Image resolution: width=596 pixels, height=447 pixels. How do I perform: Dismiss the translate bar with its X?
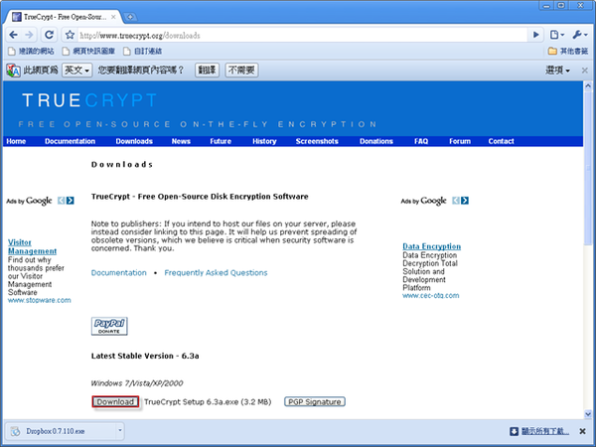[x=585, y=71]
